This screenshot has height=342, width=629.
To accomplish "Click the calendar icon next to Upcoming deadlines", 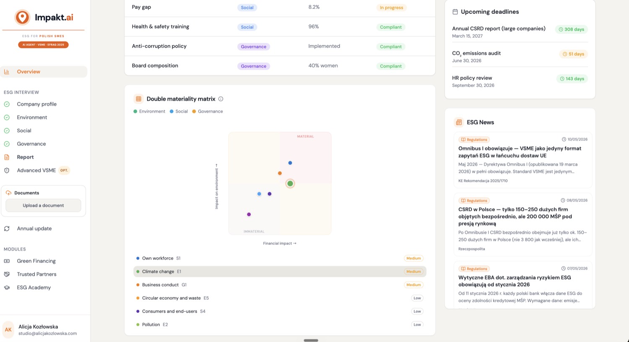I will [x=455, y=12].
